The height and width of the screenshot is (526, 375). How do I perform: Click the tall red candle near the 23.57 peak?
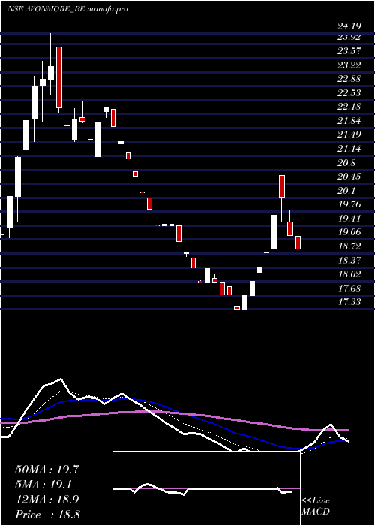59,77
